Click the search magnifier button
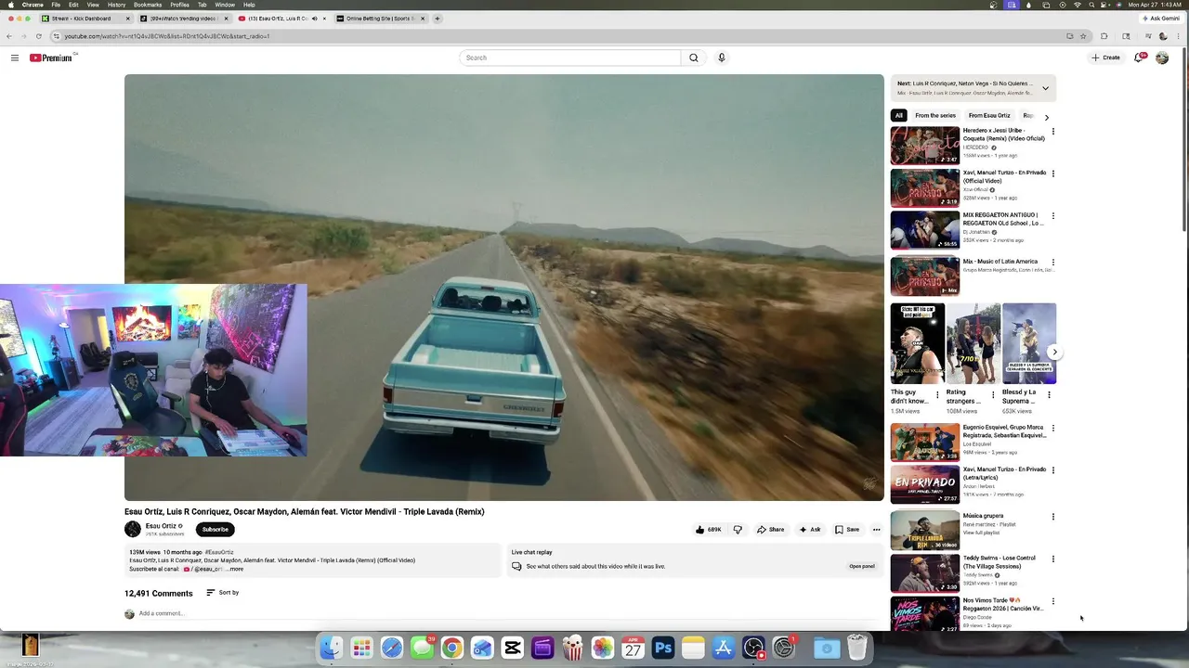Viewport: 1189px width, 668px height. coord(693,58)
